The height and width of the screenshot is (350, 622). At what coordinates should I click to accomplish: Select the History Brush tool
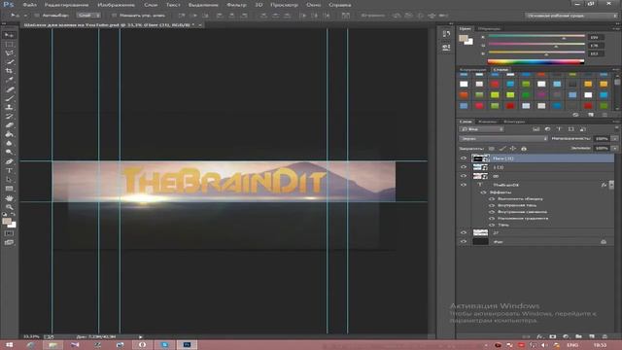9,117
